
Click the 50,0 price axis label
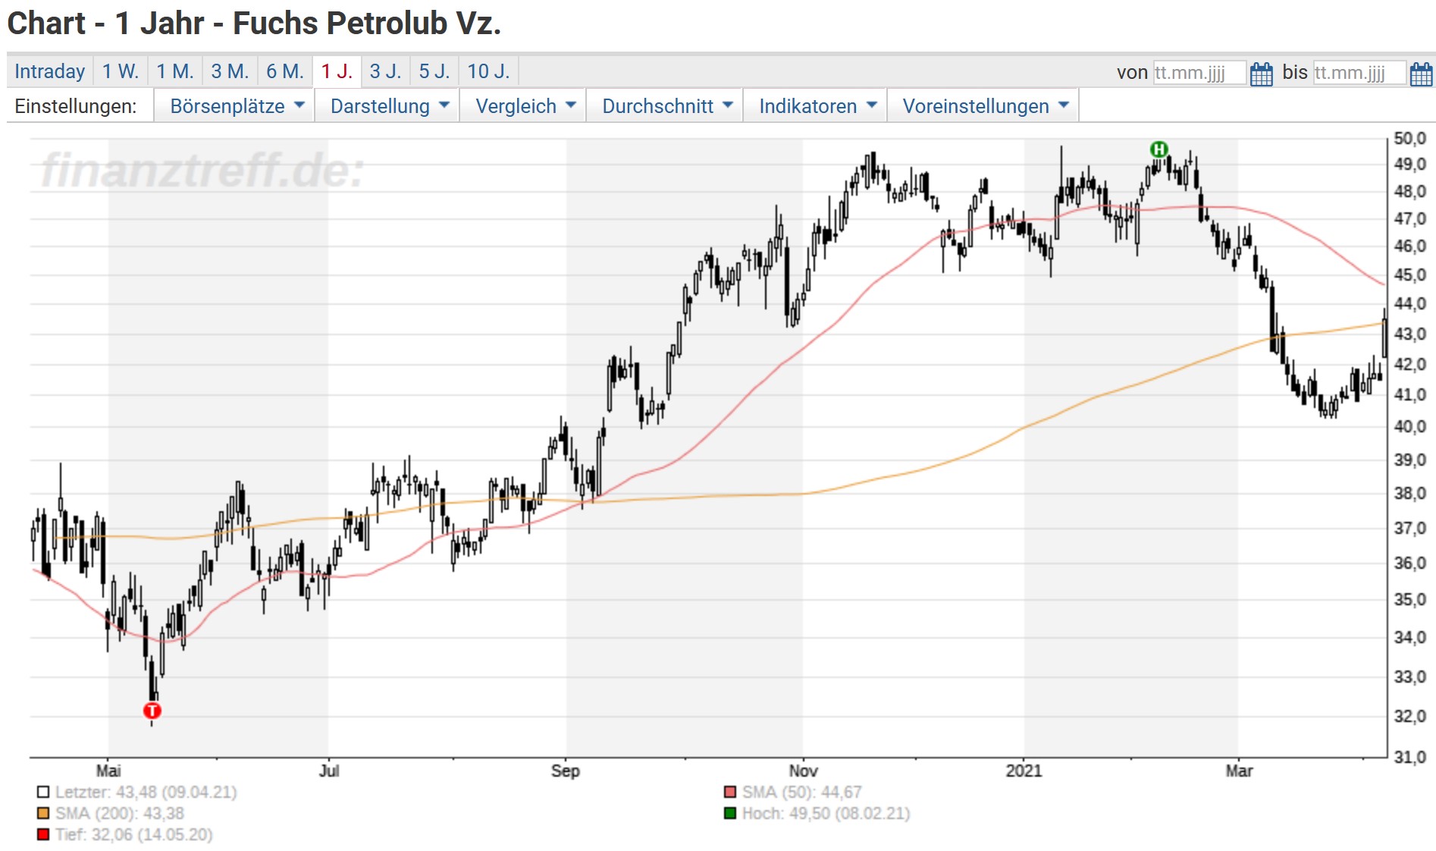[1410, 138]
